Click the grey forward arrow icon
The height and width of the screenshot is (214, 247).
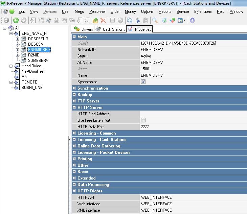[x=24, y=20]
